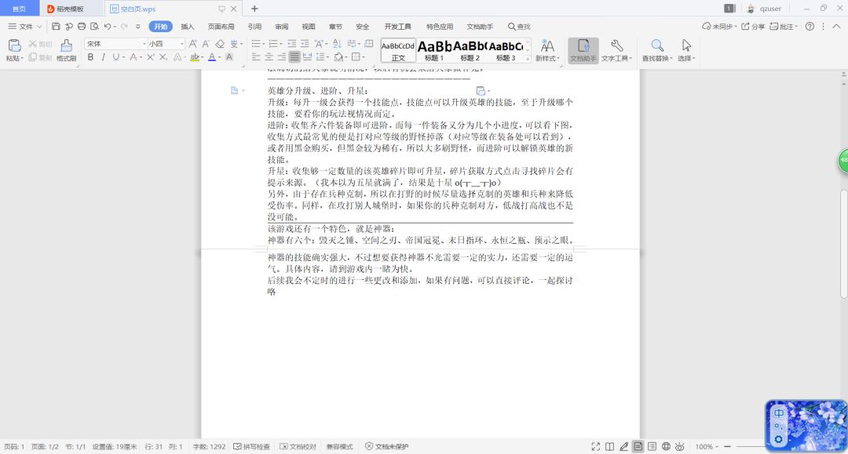848x454 pixels.
Task: Click the Format Painter (格式刷) icon
Action: click(x=66, y=46)
